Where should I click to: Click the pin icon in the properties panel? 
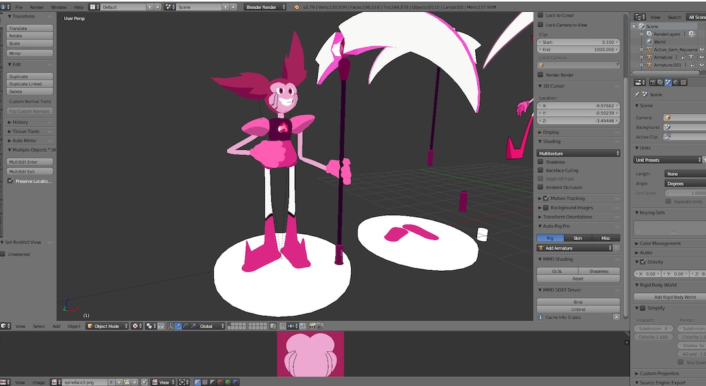coord(637,93)
